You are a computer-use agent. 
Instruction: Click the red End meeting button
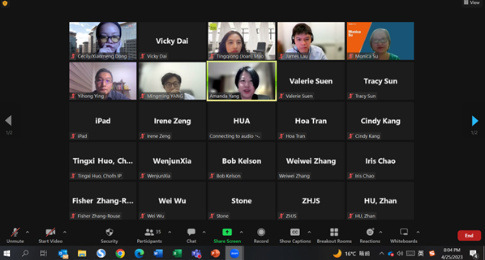469,235
